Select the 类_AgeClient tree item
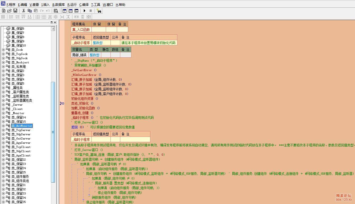The width and height of the screenshot is (355, 204). click(x=21, y=155)
